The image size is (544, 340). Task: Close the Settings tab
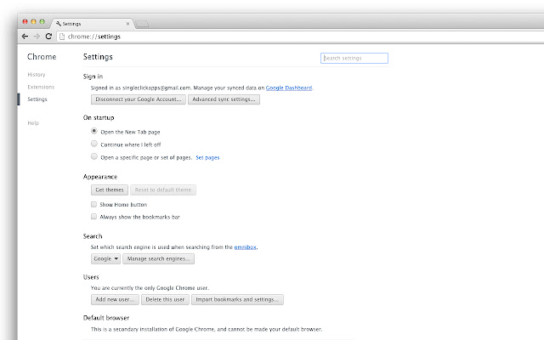[x=127, y=24]
